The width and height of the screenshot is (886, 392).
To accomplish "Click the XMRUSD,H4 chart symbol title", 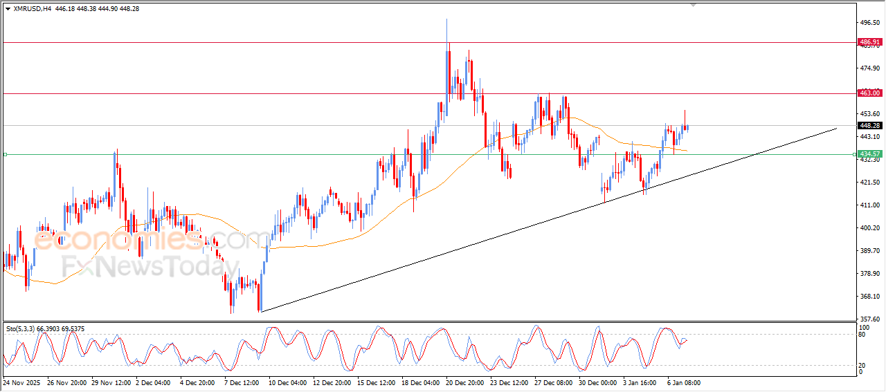I will 33,9.
